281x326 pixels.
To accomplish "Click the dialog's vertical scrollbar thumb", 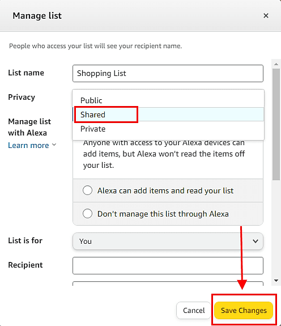I will pos(276,124).
